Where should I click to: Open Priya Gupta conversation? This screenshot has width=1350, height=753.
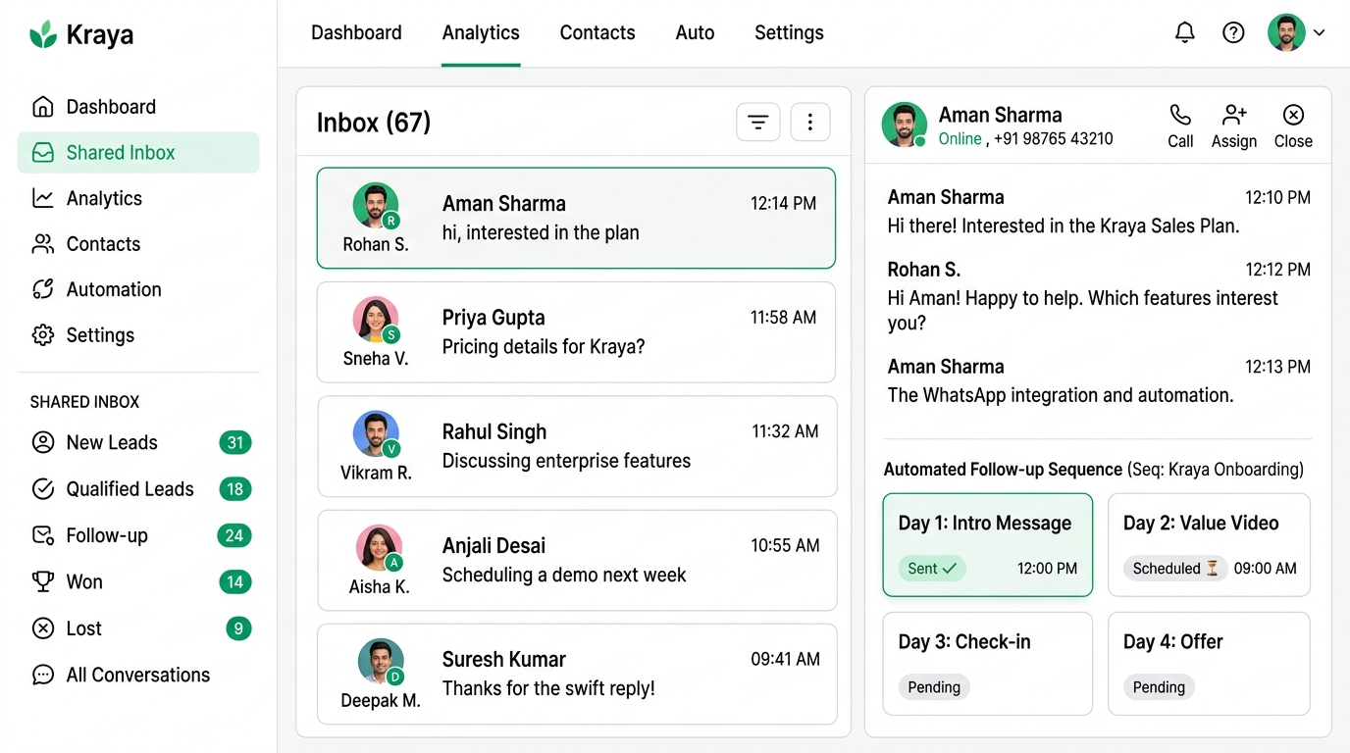[x=576, y=332]
